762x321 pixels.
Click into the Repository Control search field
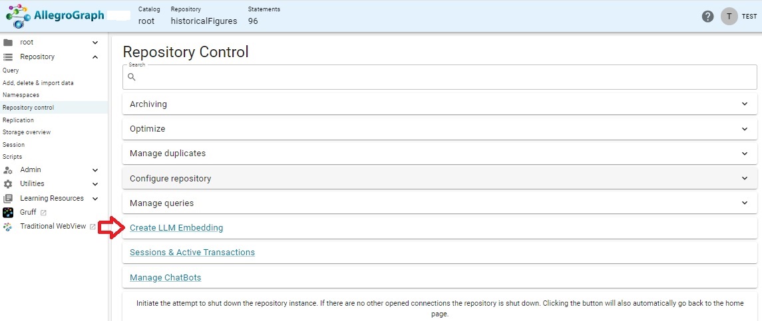pyautogui.click(x=439, y=77)
